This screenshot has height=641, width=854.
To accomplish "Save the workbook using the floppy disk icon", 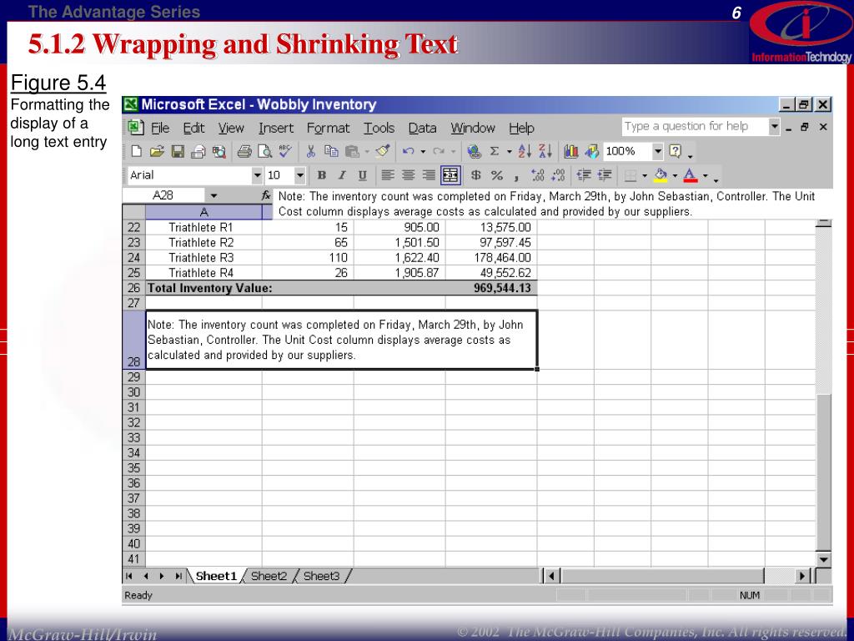I will point(178,152).
